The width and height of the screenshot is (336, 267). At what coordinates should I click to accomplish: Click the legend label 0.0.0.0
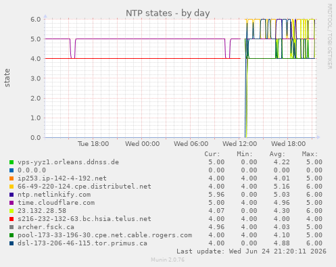[32, 170]
